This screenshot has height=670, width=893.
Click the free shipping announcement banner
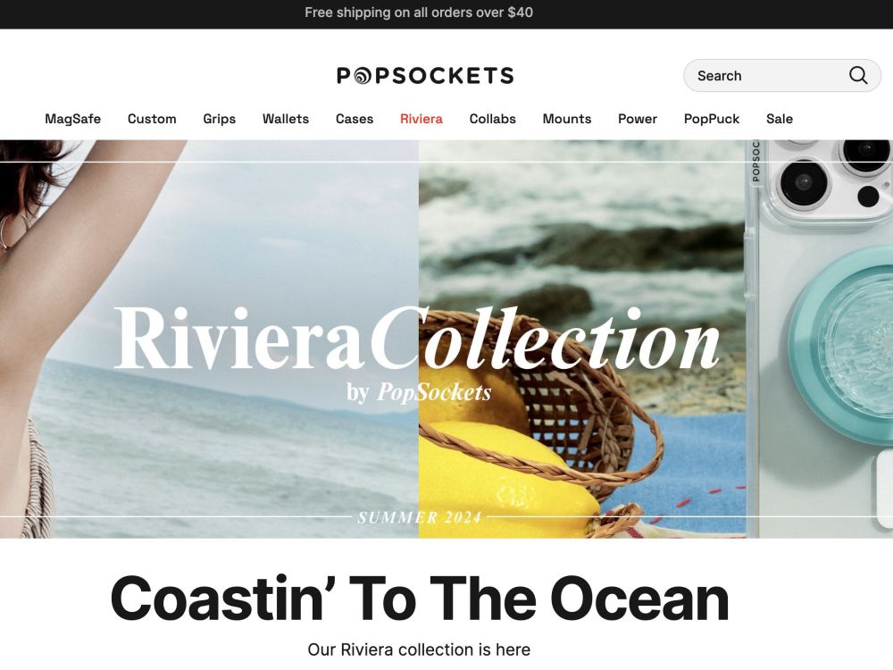tap(419, 13)
